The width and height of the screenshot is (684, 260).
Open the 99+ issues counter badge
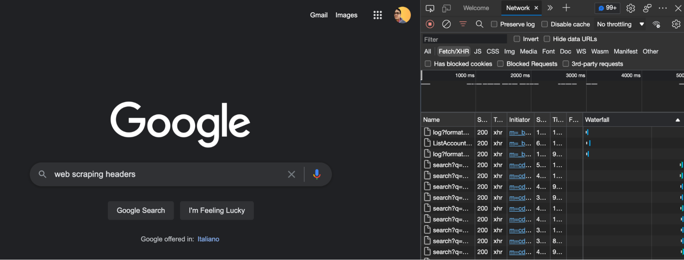coord(608,8)
